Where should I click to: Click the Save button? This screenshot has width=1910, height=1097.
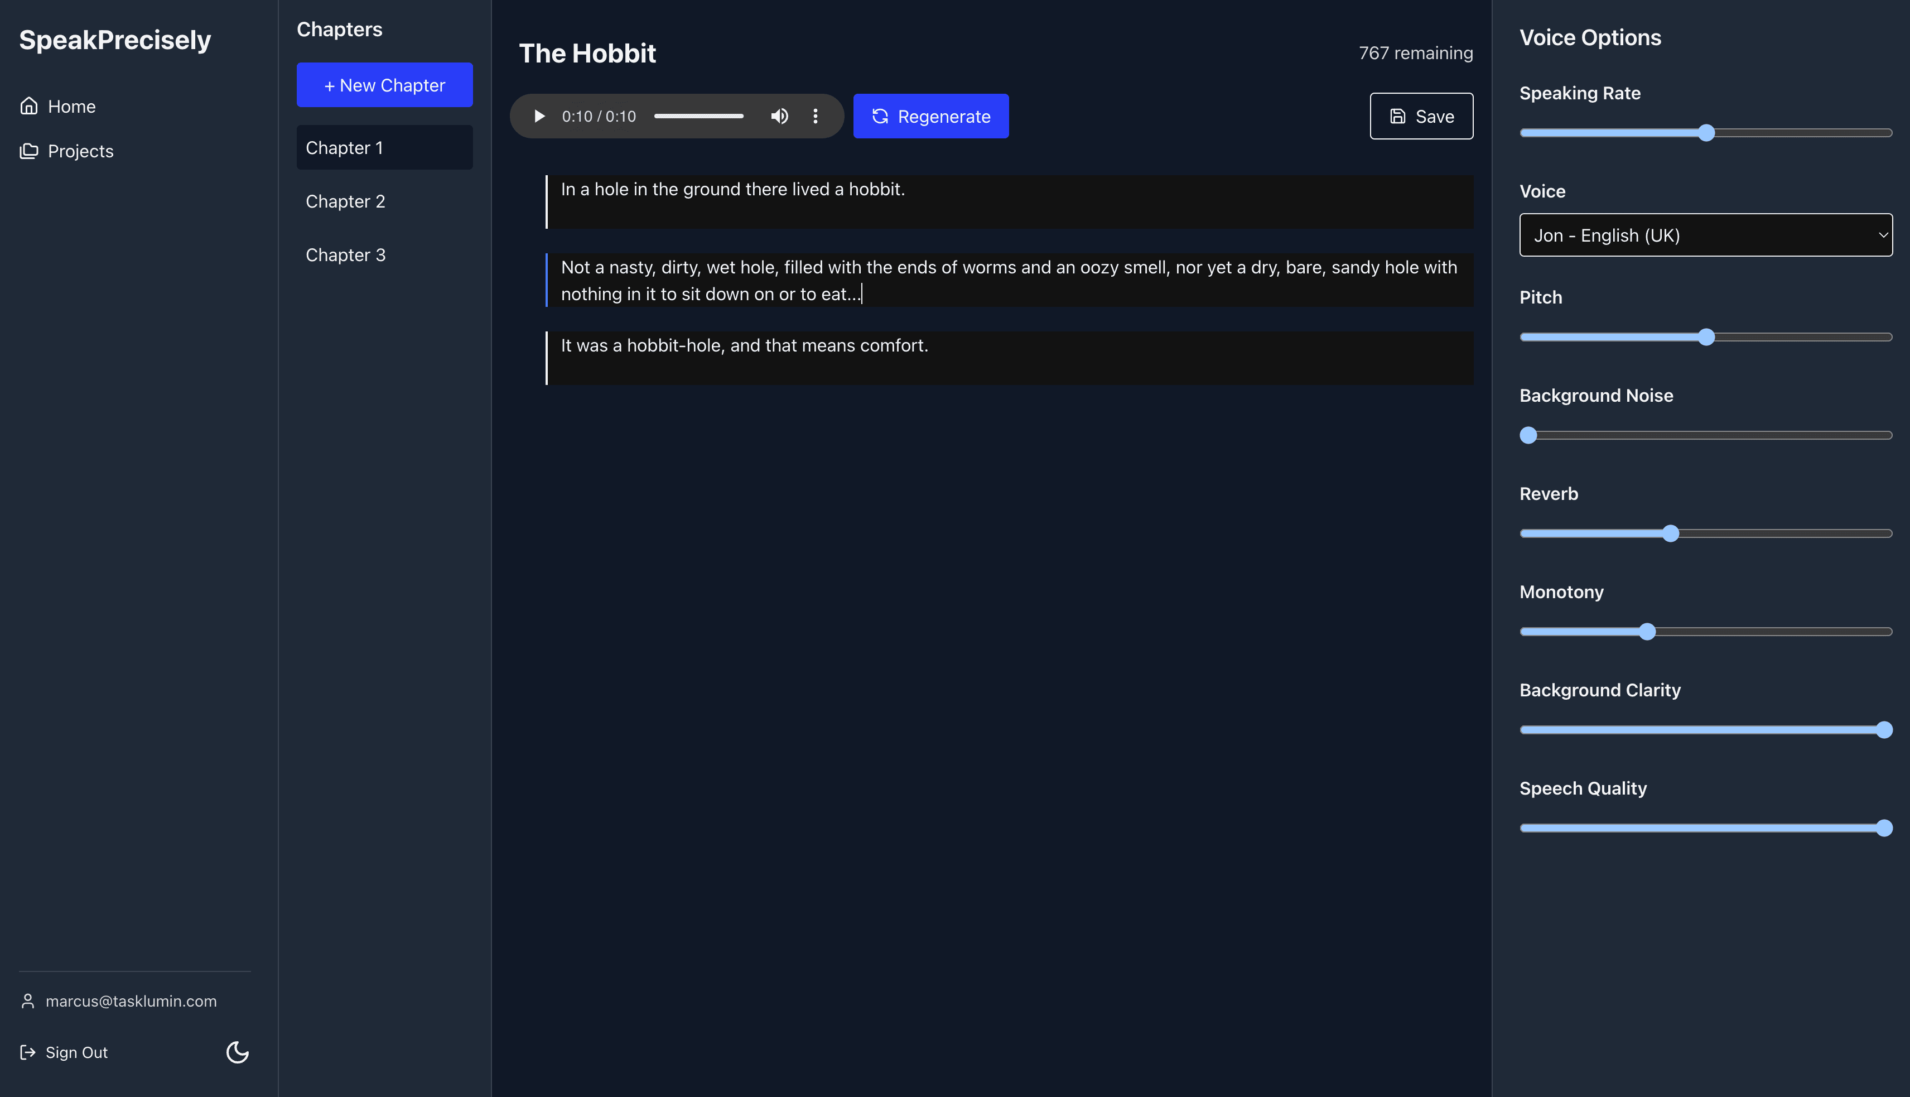point(1422,116)
